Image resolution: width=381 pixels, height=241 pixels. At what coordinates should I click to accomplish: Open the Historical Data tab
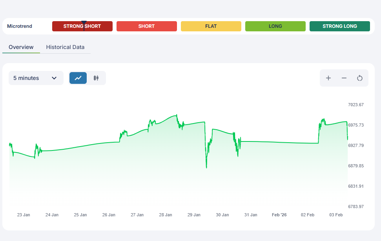click(x=65, y=47)
